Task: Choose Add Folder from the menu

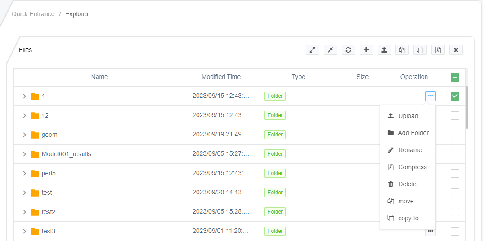Action: click(408, 133)
